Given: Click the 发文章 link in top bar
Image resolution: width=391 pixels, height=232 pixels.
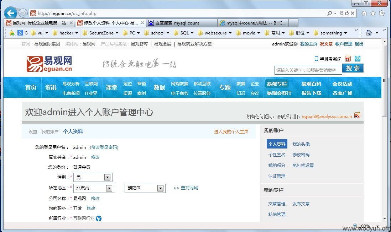Looking at the screenshot, I should click(x=326, y=44).
